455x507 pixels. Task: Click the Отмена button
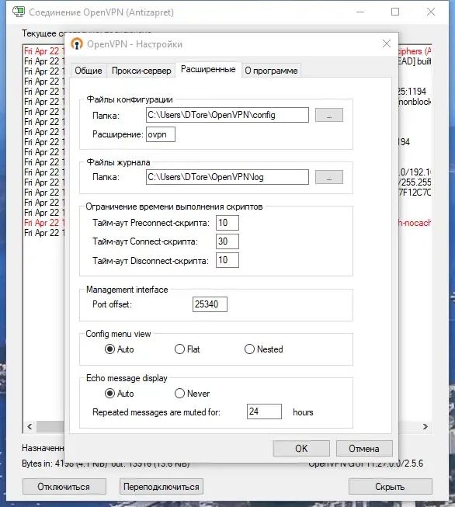pyautogui.click(x=364, y=449)
